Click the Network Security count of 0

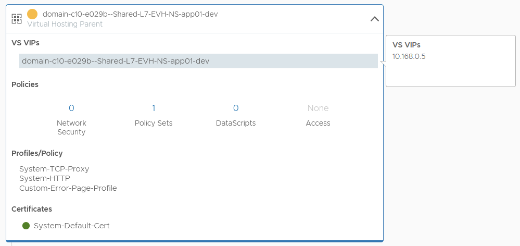click(71, 108)
